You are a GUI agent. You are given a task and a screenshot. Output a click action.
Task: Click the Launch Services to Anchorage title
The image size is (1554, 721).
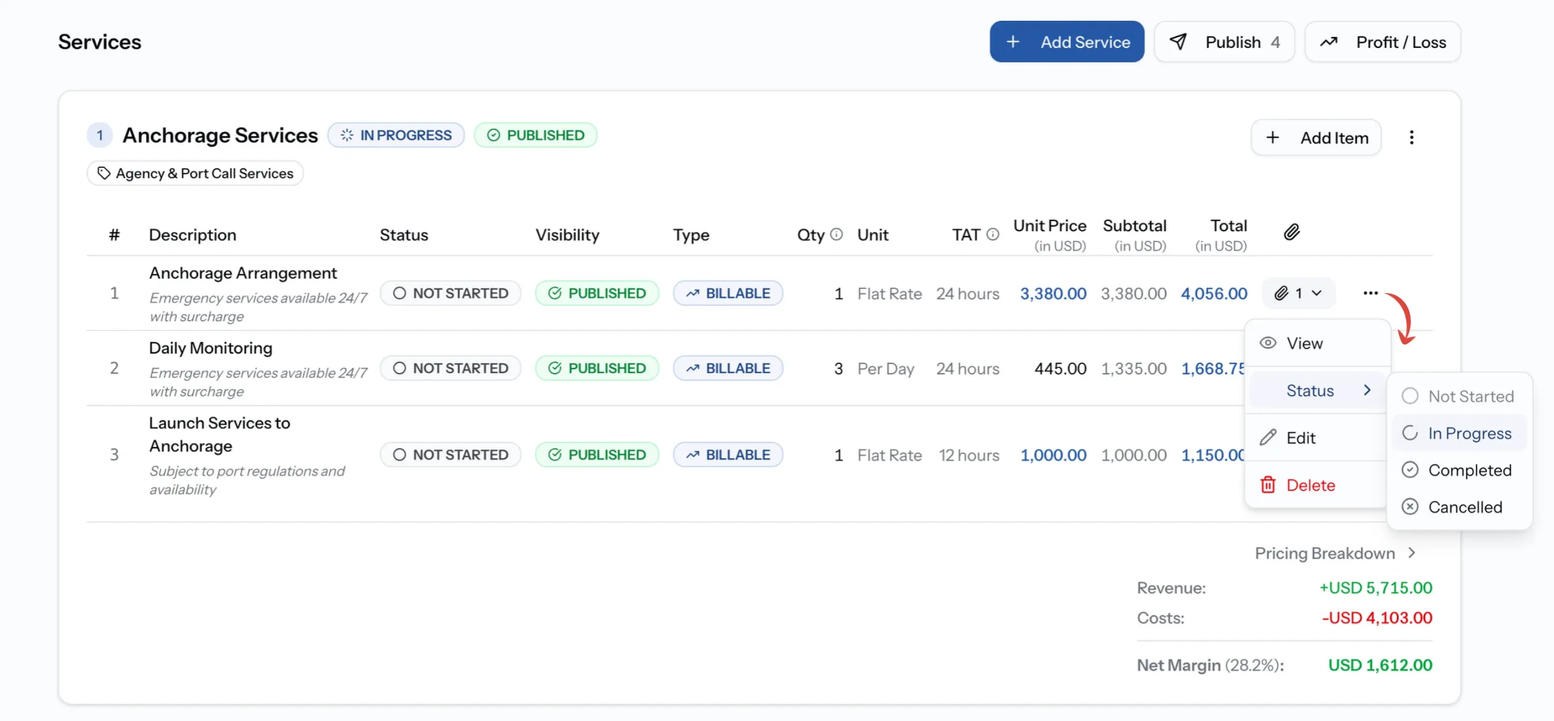click(220, 434)
